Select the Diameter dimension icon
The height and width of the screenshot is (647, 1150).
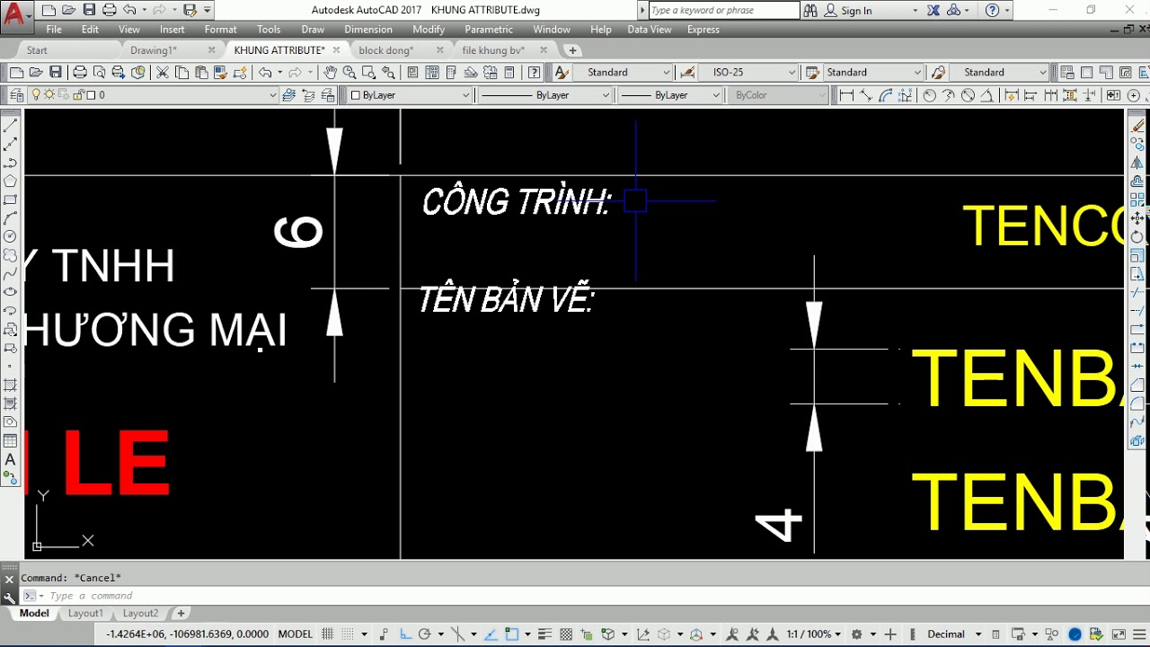pos(968,94)
